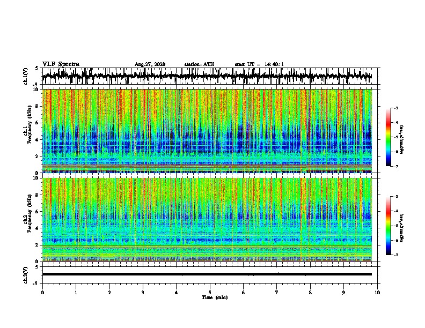
Task: Click the "ch.3(V)" axis label
Action: tap(26, 275)
